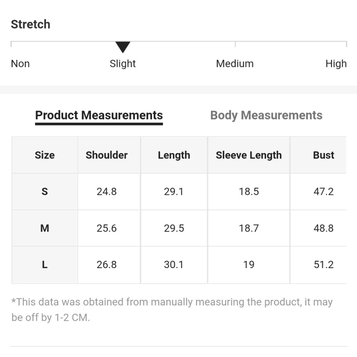
Task: Click the Size column header
Action: tap(45, 155)
